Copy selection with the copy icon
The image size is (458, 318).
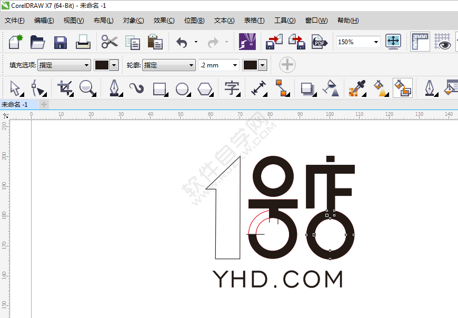coord(133,42)
